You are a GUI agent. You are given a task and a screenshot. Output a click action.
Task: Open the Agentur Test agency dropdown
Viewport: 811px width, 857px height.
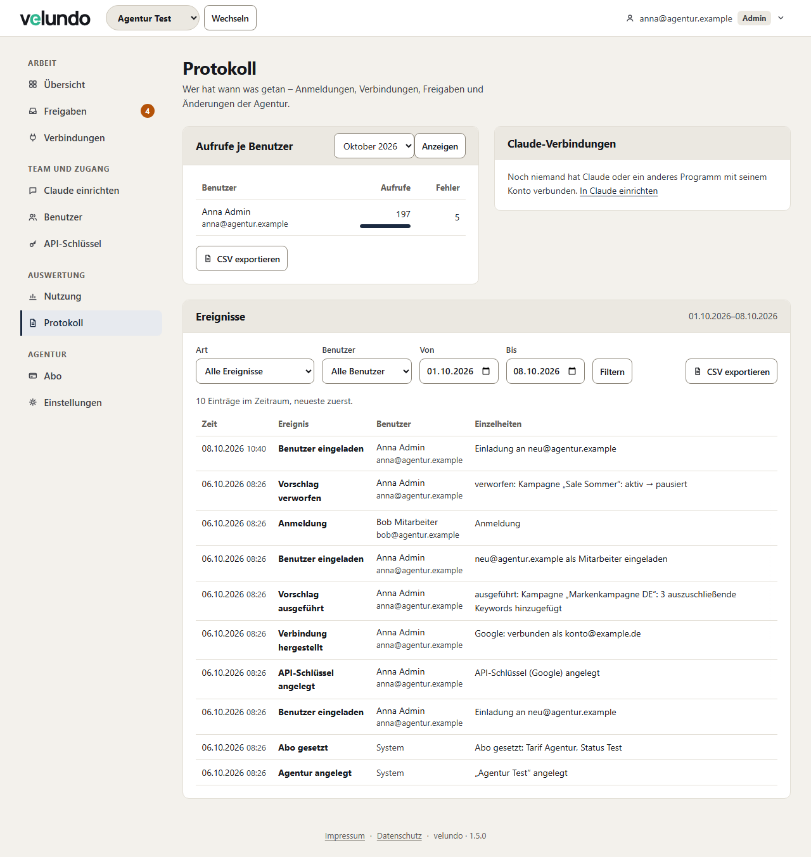point(153,18)
